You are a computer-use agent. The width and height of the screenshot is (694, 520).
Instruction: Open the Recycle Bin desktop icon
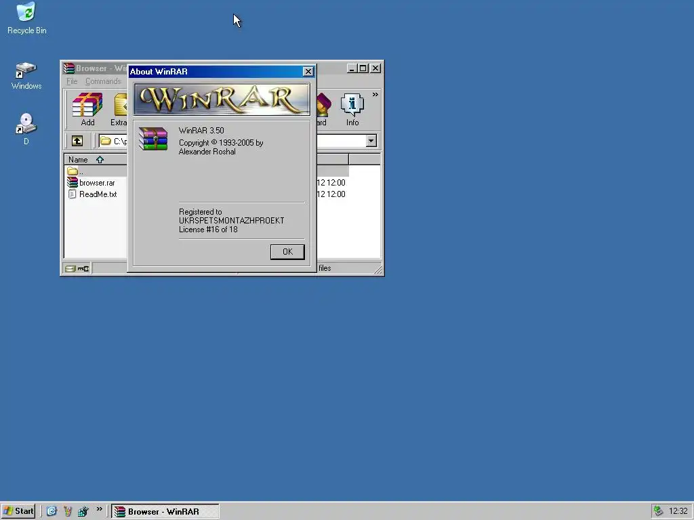coord(26,18)
